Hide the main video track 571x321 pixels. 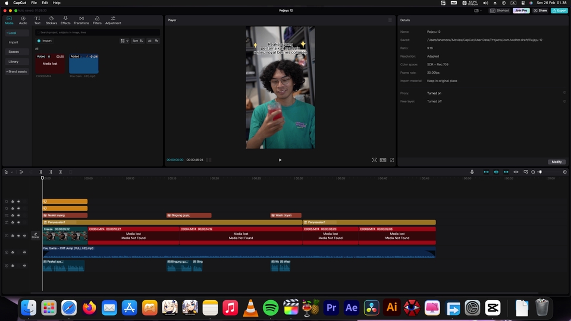click(18, 235)
